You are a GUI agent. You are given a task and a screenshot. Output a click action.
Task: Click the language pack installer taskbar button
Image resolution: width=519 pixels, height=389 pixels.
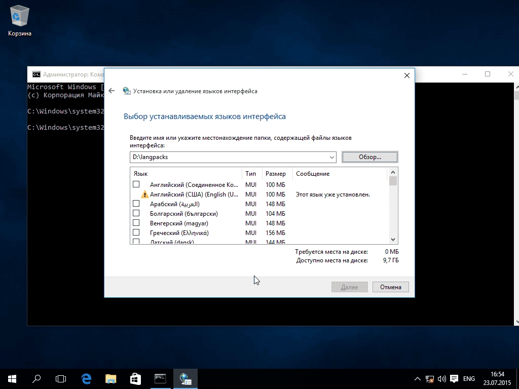pos(186,379)
